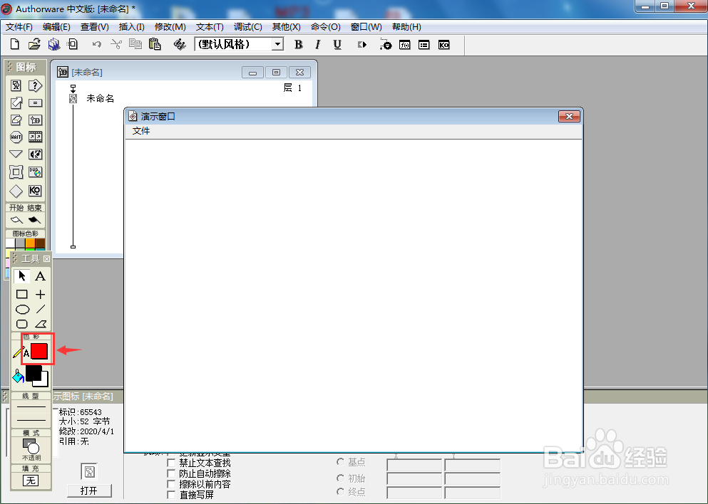Open the Variables window toolbar icon
The height and width of the screenshot is (504, 708).
424,45
